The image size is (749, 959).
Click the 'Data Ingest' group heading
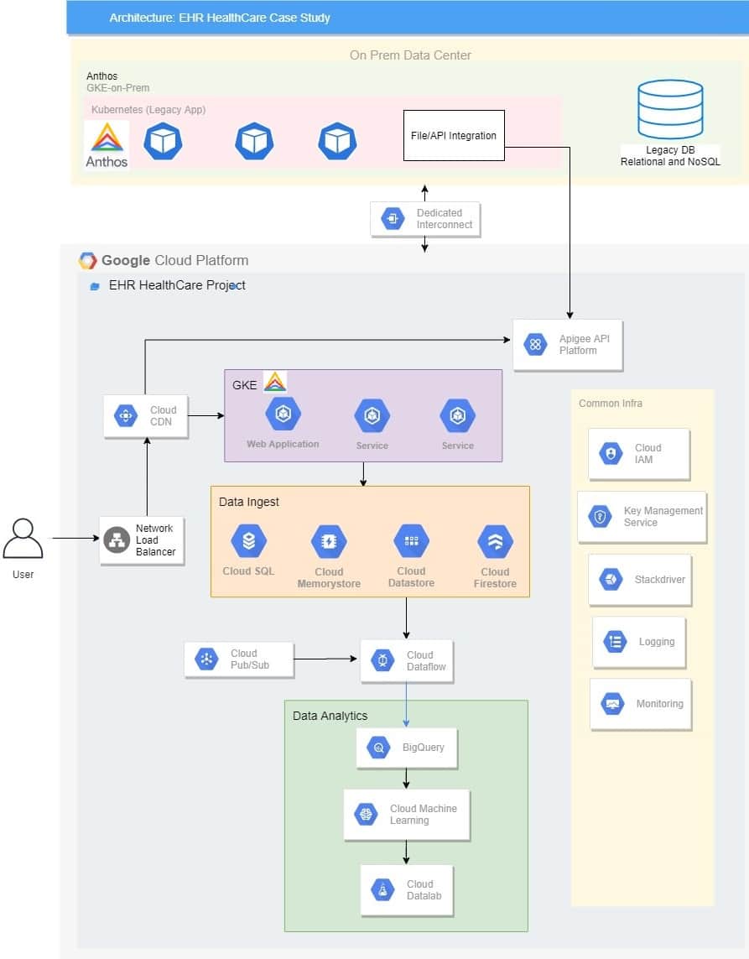249,502
